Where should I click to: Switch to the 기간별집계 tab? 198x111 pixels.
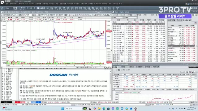pyautogui.click(x=156, y=67)
